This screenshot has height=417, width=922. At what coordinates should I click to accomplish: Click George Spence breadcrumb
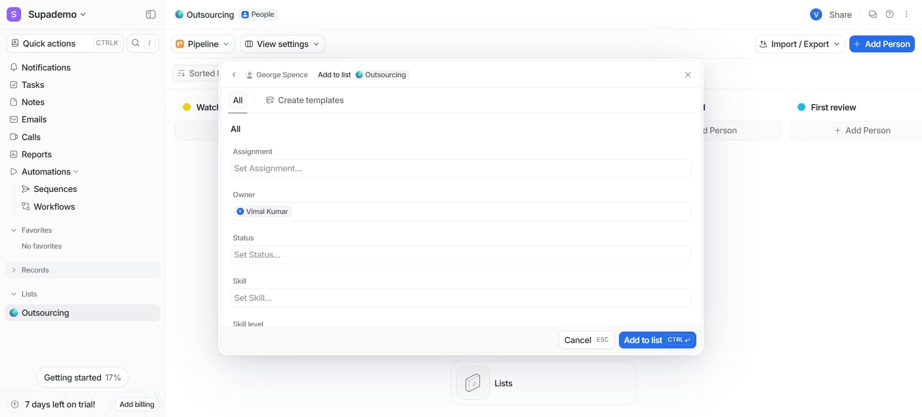point(277,74)
